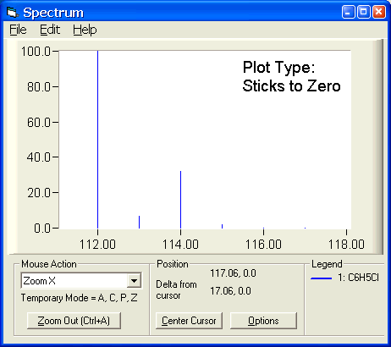This screenshot has width=391, height=347.
Task: Minimize the Spectrum window
Action: click(349, 12)
